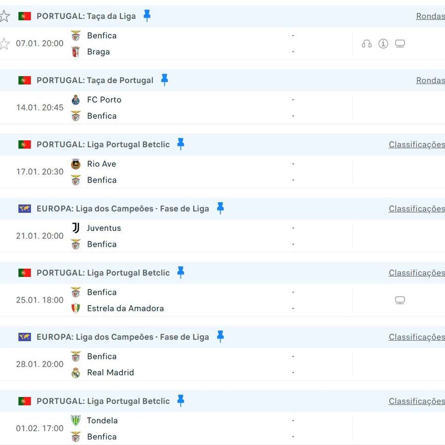Viewport: 445px width, 445px height.
Task: Star the Benfica vs Braga match
Action: pos(4,44)
